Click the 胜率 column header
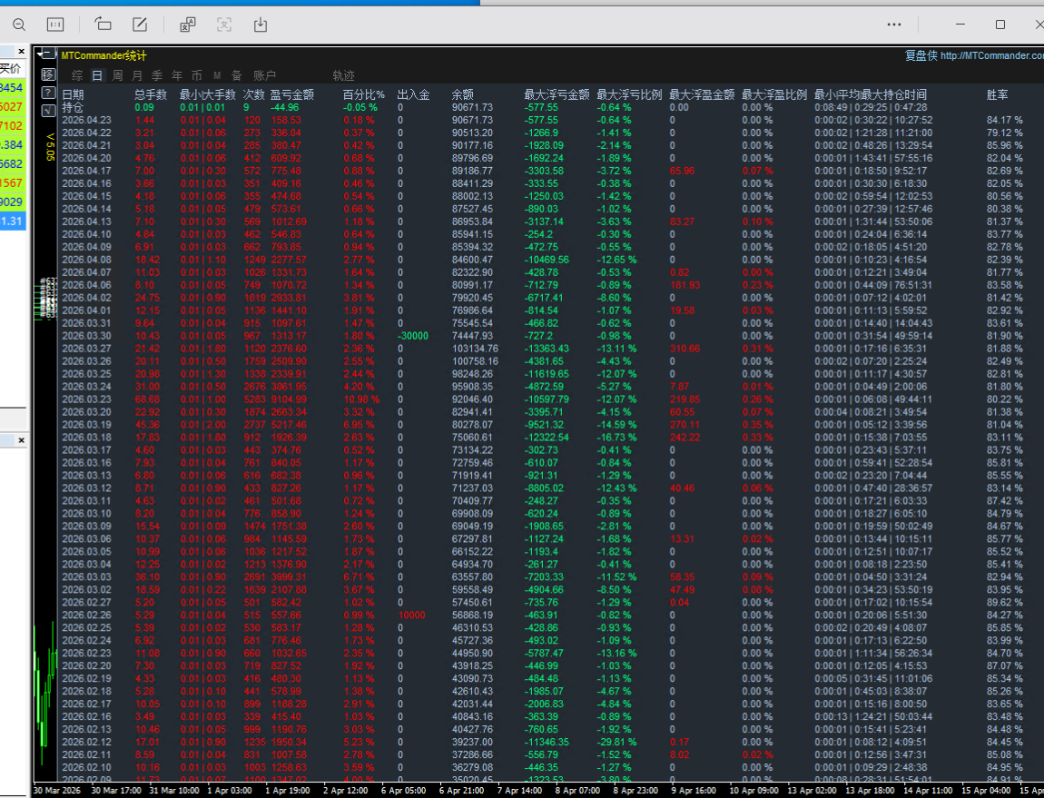 click(997, 94)
